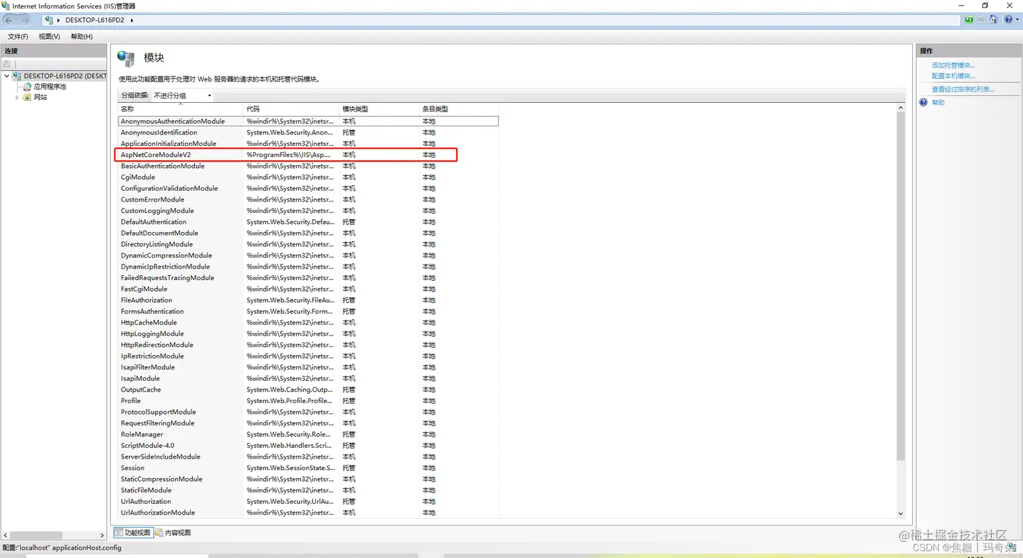Screen dimensions: 1023x558
Task: Select ConfigurationValidationModule row
Action: pos(309,188)
